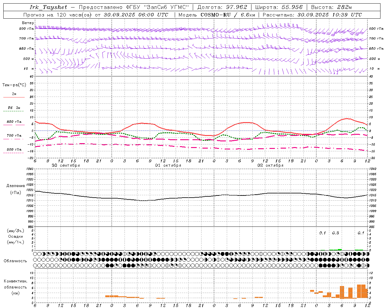Image resolution: width=385 pixels, height=308 pixels.
Task: Click the dashed line sample under 'Td 2м'
Action: [13, 111]
